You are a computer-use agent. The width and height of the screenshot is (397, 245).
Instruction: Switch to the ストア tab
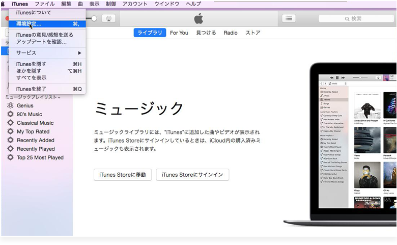point(253,33)
